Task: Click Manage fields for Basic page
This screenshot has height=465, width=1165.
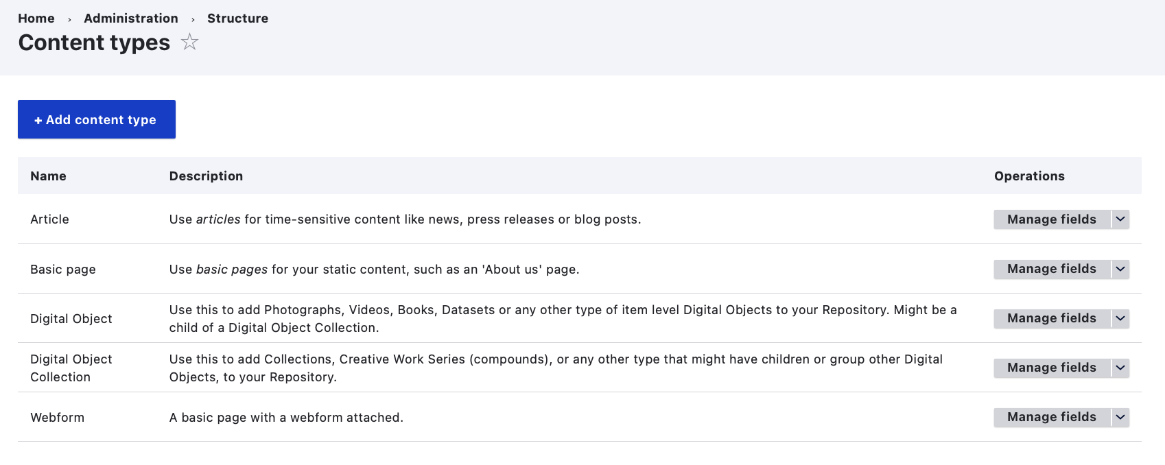Action: coord(1051,269)
